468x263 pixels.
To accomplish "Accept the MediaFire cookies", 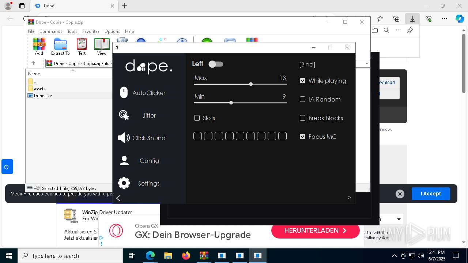I will point(431,194).
